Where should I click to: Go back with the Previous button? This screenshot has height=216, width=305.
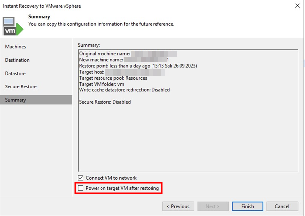click(178, 206)
